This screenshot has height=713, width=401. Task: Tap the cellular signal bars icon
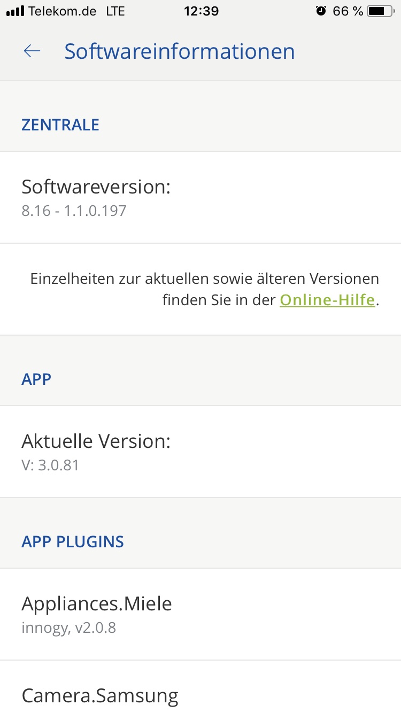click(15, 11)
